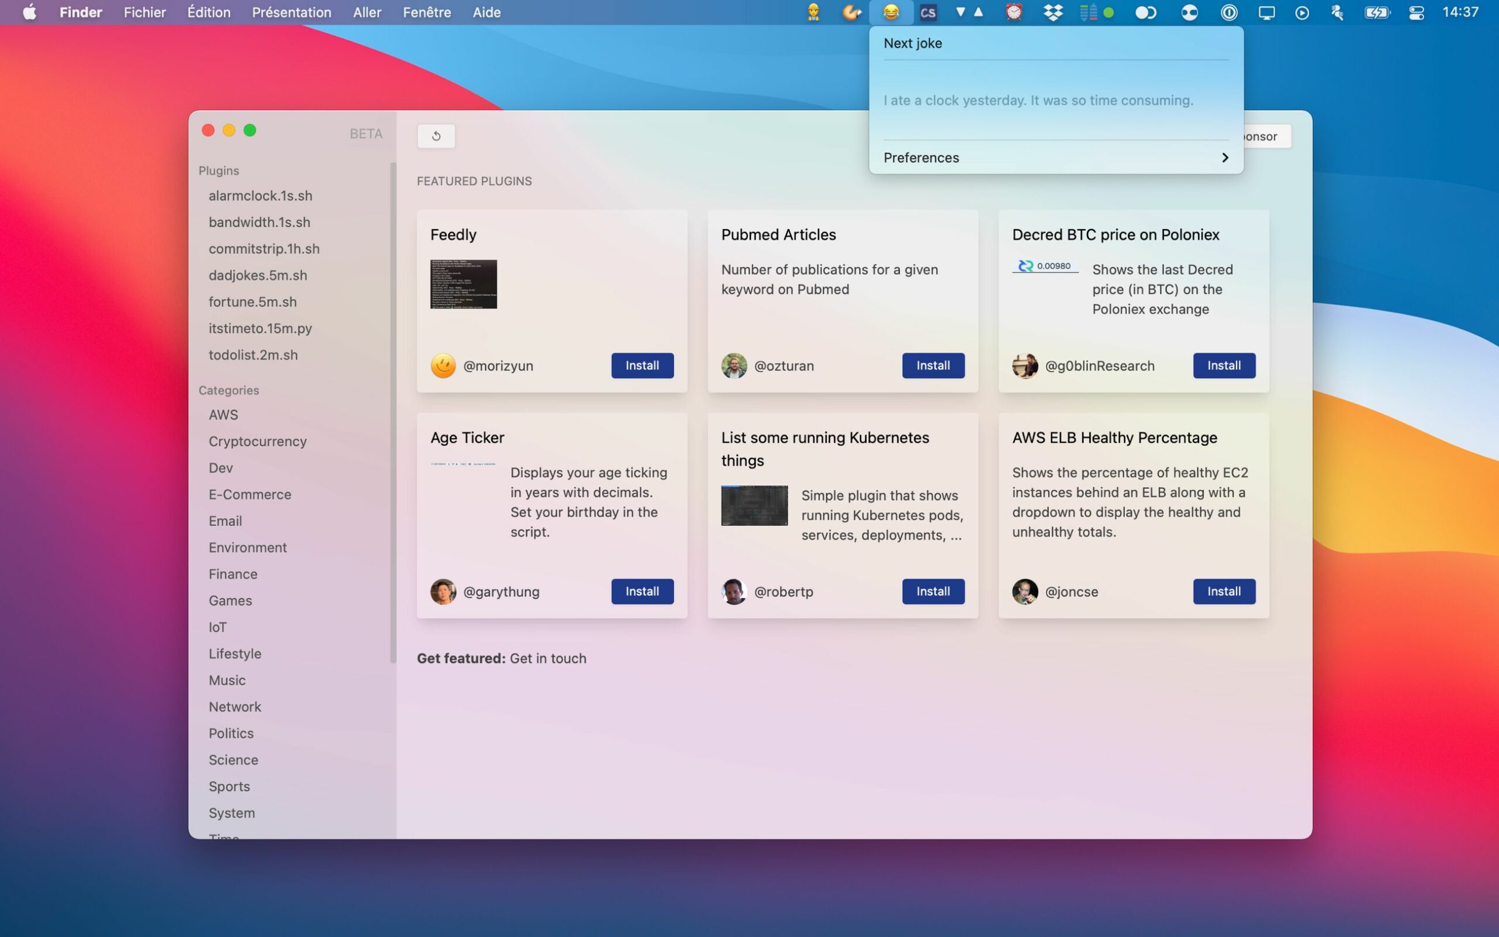Click the battery status icon

[x=1378, y=12]
